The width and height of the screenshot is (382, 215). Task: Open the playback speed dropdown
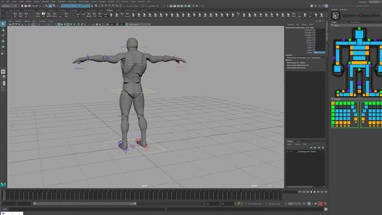coord(294,204)
